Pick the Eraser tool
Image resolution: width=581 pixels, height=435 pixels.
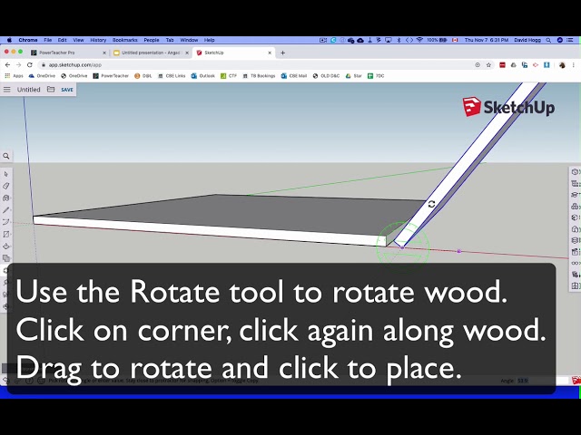point(6,186)
